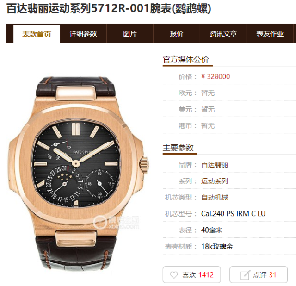Open the 百达翡丽 brand link
296x286 pixels.
coord(215,165)
